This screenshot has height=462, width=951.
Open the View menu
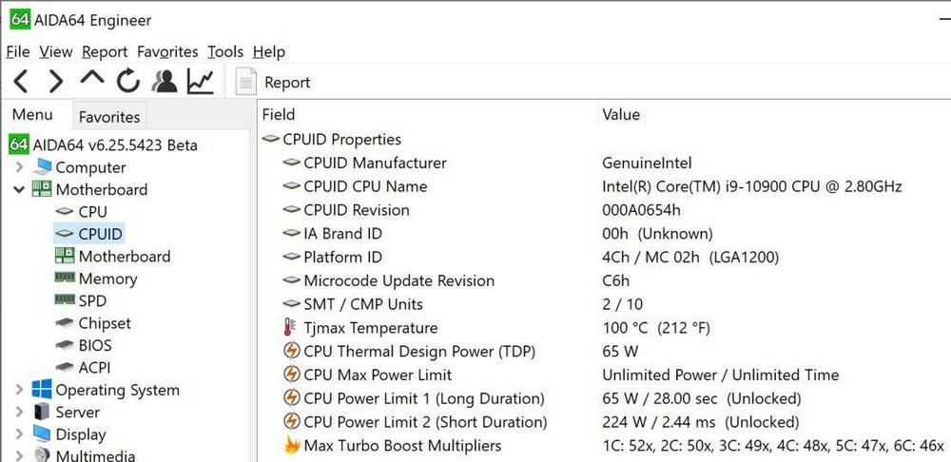[56, 52]
